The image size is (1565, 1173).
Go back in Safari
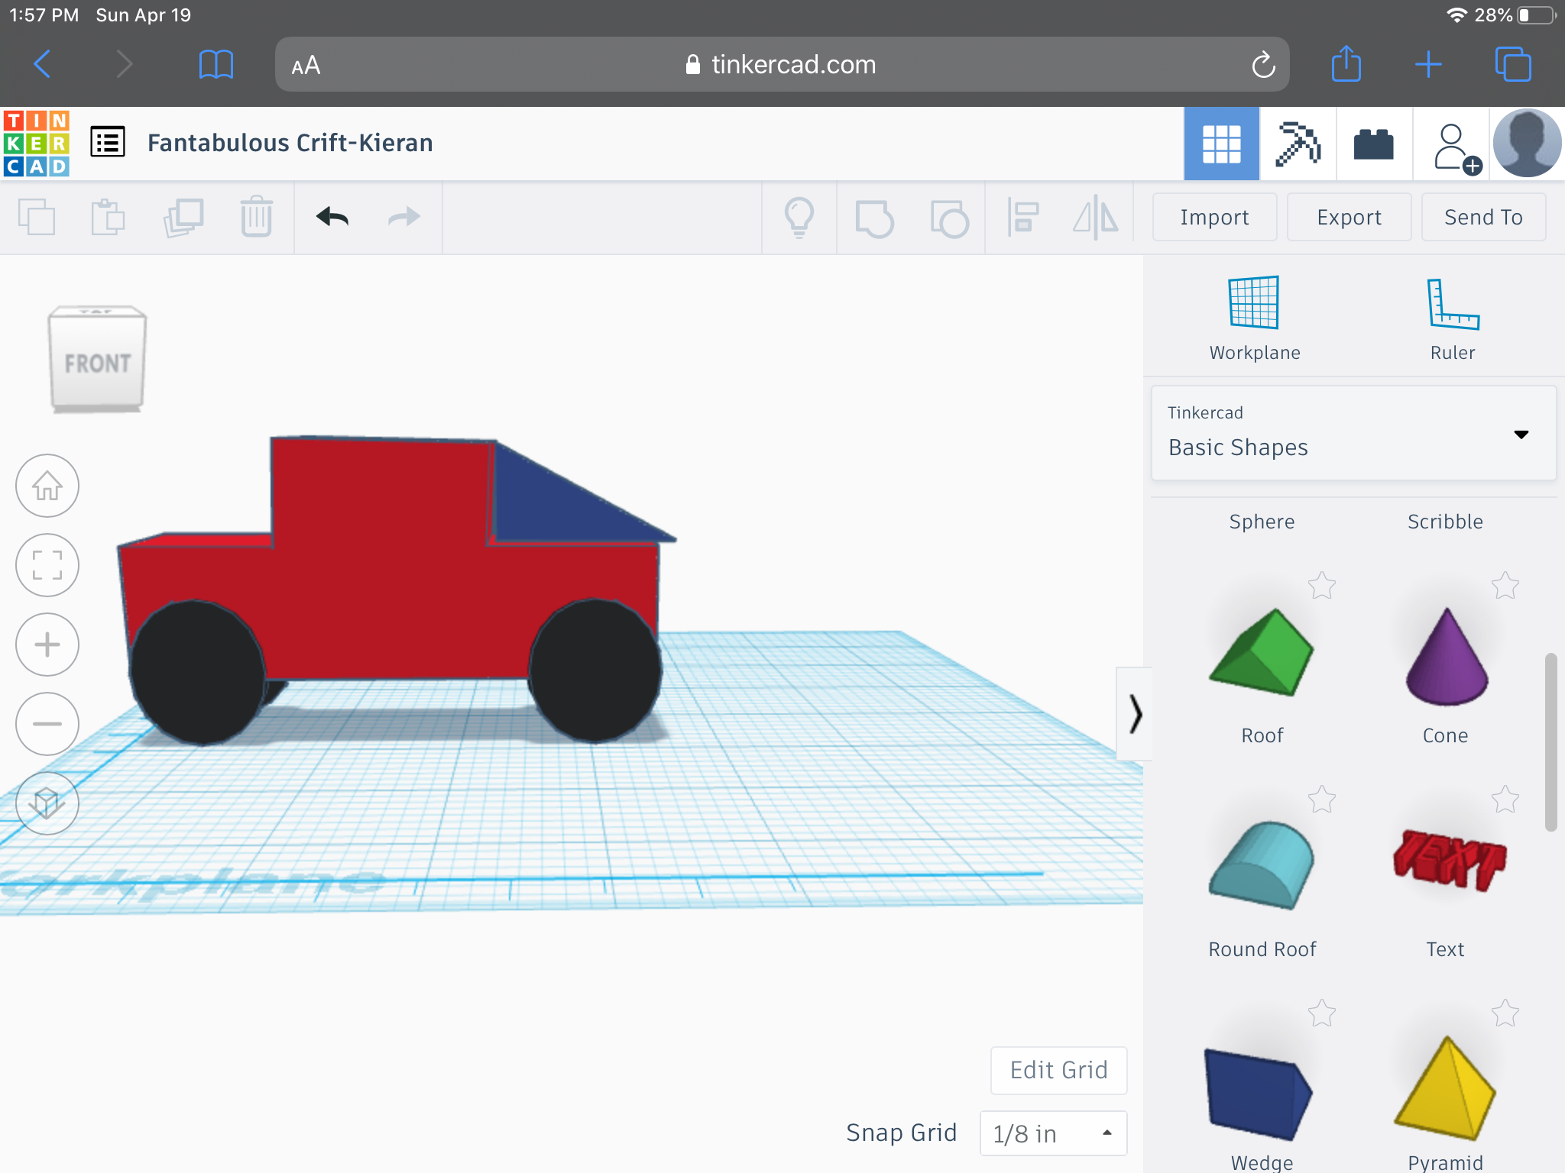click(43, 64)
